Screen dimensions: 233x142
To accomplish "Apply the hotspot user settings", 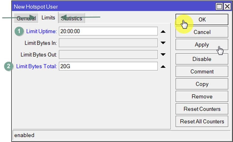I will [x=202, y=44].
